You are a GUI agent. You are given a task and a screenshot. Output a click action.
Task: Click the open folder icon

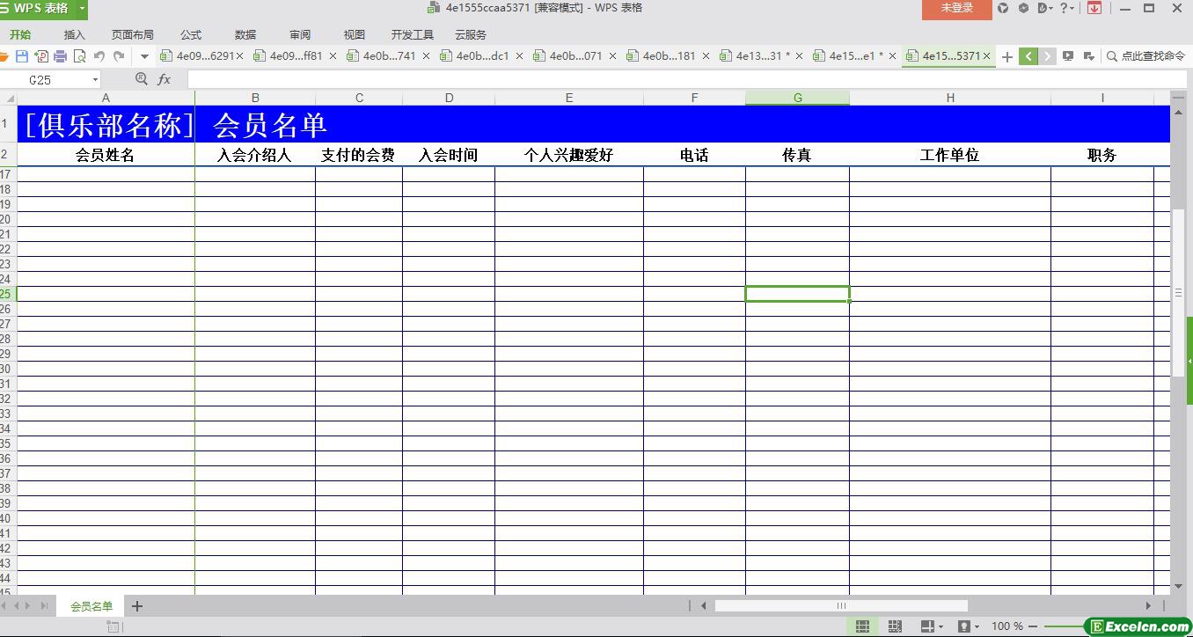4,56
